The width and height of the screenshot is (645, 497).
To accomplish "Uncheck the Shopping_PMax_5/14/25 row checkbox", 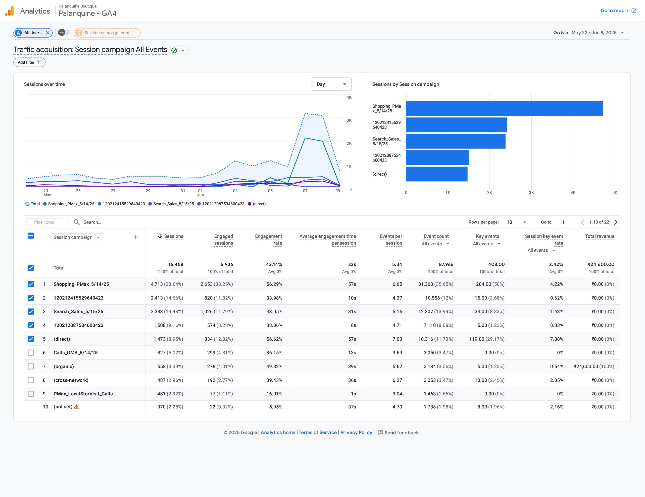I will pyautogui.click(x=31, y=284).
